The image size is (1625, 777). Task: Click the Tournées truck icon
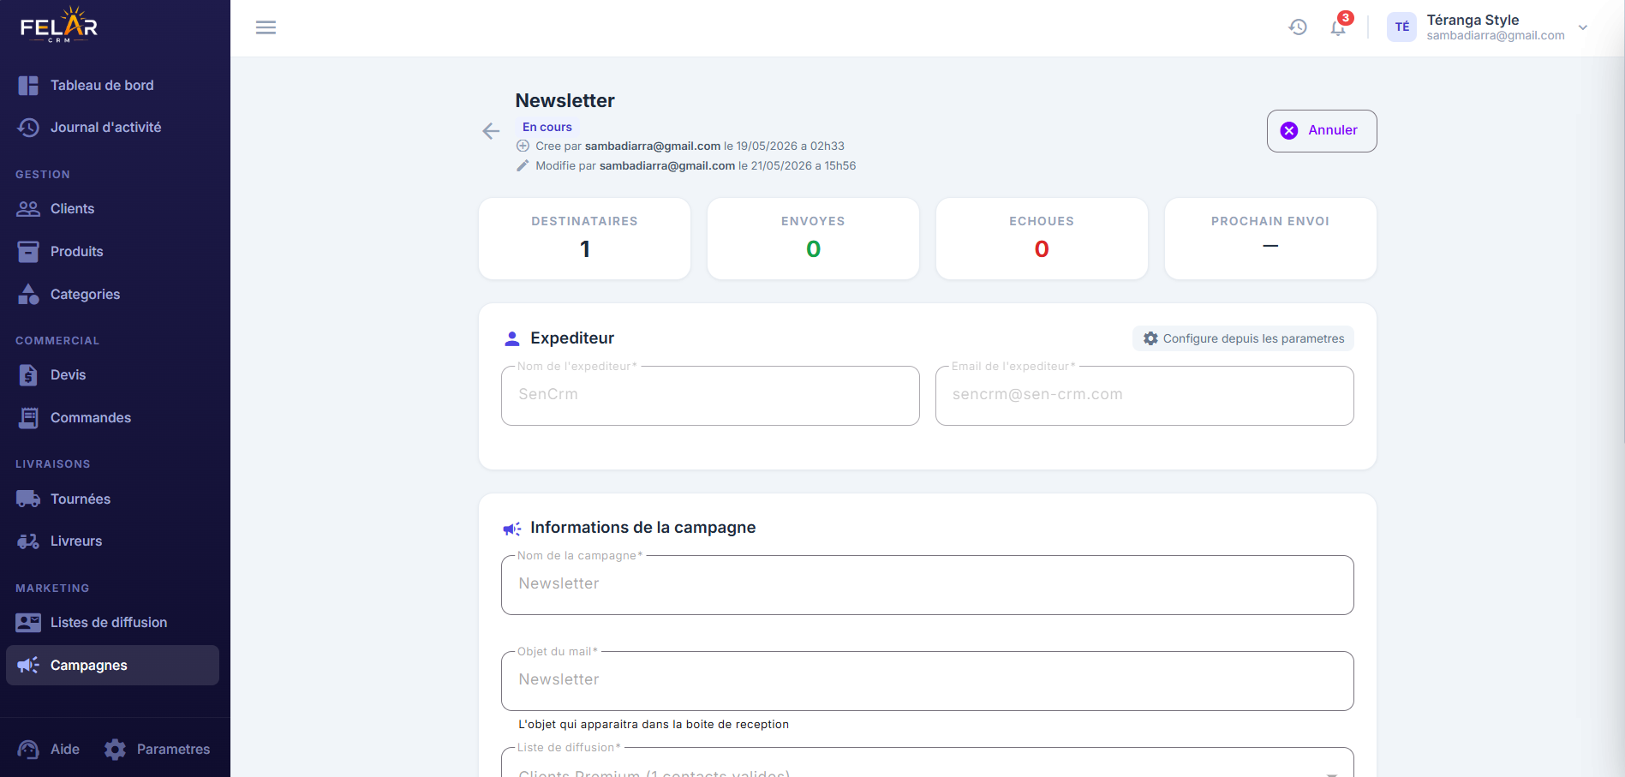coord(28,499)
